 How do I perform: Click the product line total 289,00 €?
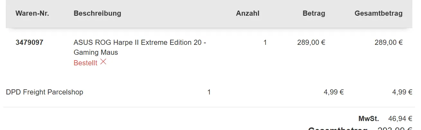click(x=389, y=42)
